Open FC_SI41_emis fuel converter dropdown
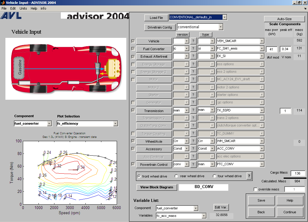The image size is (308, 222). [x=262, y=48]
